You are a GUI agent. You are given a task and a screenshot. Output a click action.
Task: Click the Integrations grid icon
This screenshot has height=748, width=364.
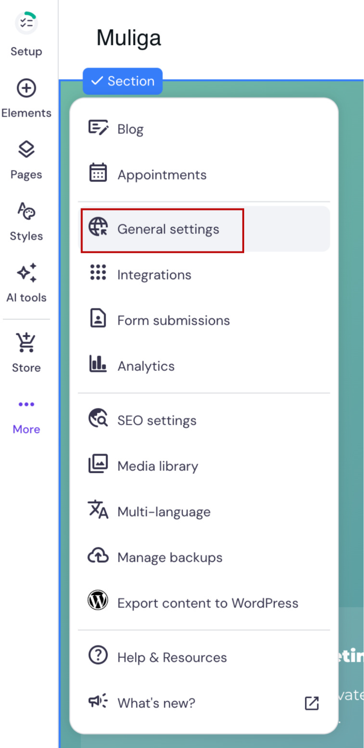click(98, 272)
